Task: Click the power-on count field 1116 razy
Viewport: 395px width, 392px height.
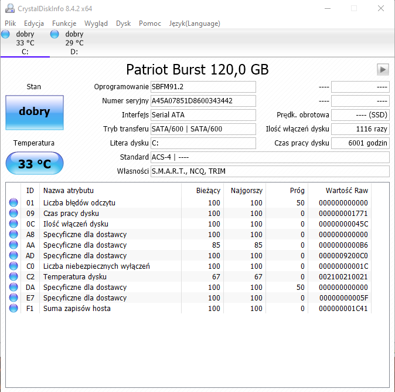Action: click(360, 129)
